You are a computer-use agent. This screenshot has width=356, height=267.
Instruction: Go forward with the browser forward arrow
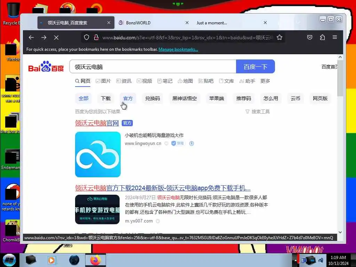(x=44, y=38)
